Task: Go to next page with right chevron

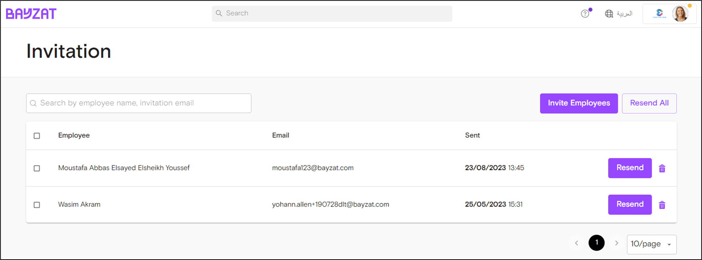Action: pyautogui.click(x=617, y=243)
